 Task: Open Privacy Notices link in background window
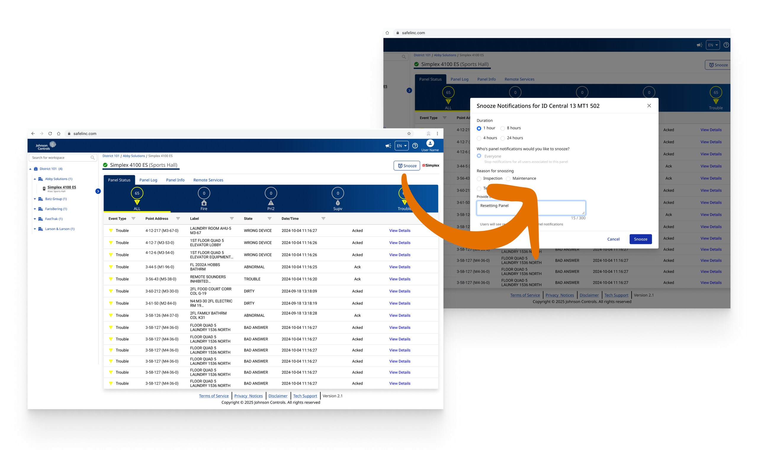[560, 295]
